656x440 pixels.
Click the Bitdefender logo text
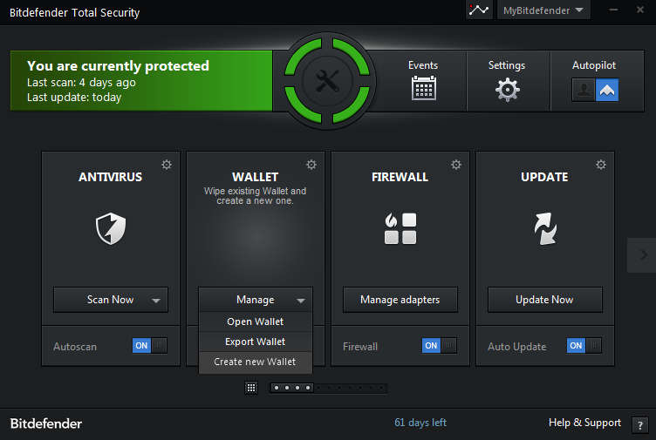[46, 423]
